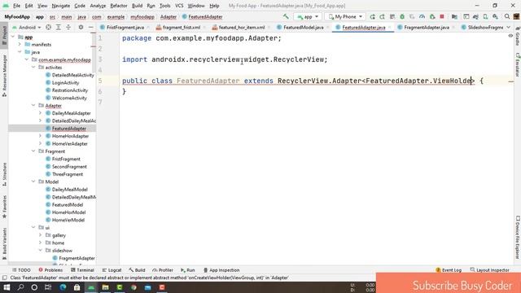
Task: Open the File menu
Action: (16, 6)
